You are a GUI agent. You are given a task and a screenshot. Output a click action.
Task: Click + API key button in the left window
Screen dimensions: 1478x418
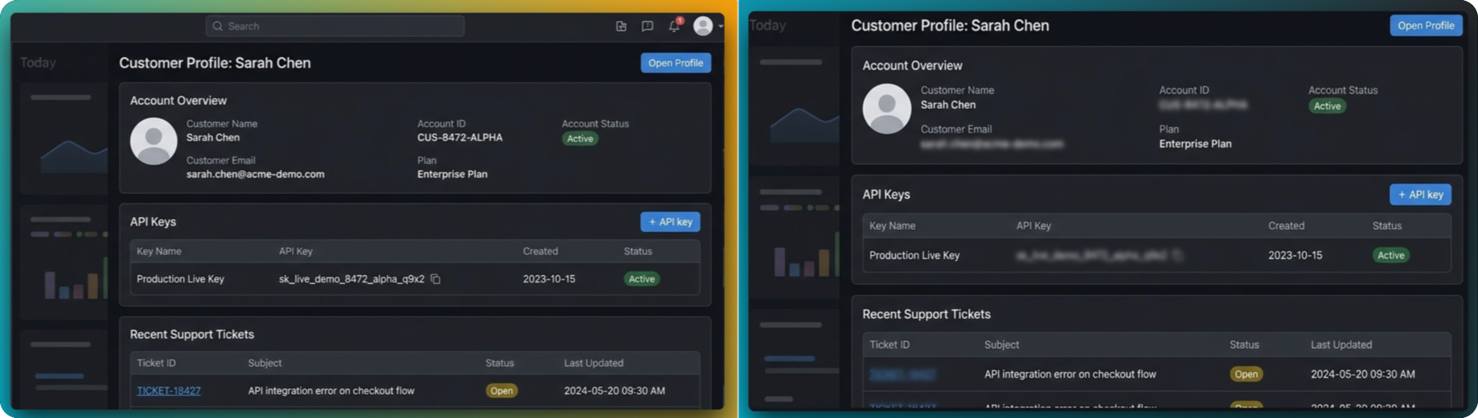670,222
